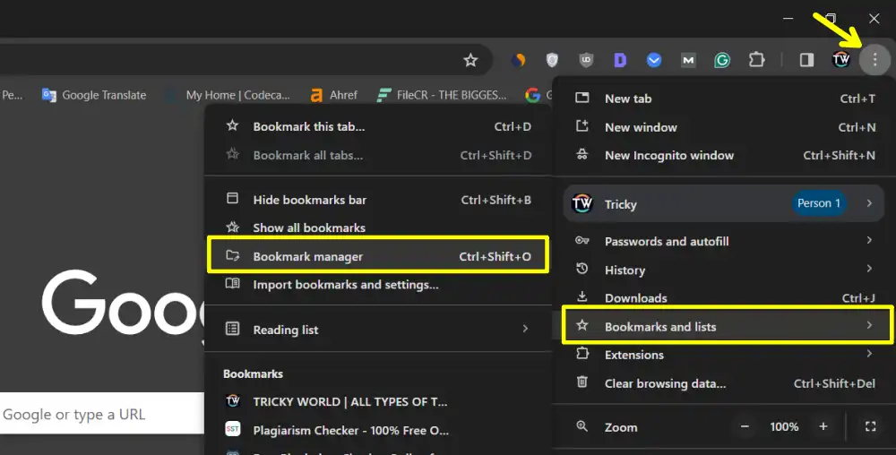Click the Google G bookmark icon
Viewport: 896px width, 455px height.
point(532,95)
